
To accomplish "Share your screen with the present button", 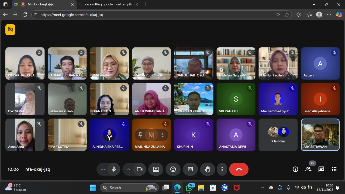I will tap(156, 169).
